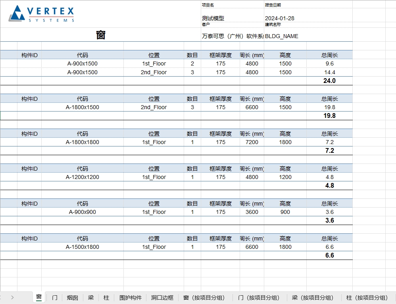The height and width of the screenshot is (304, 396).
Task: Select 2nd_Floor location in A-1800x1500 row
Action: click(x=154, y=107)
